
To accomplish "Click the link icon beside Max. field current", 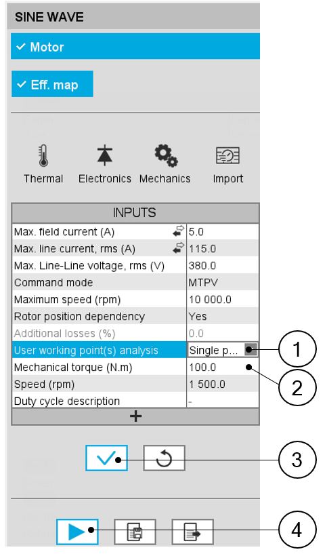I will coord(179,231).
